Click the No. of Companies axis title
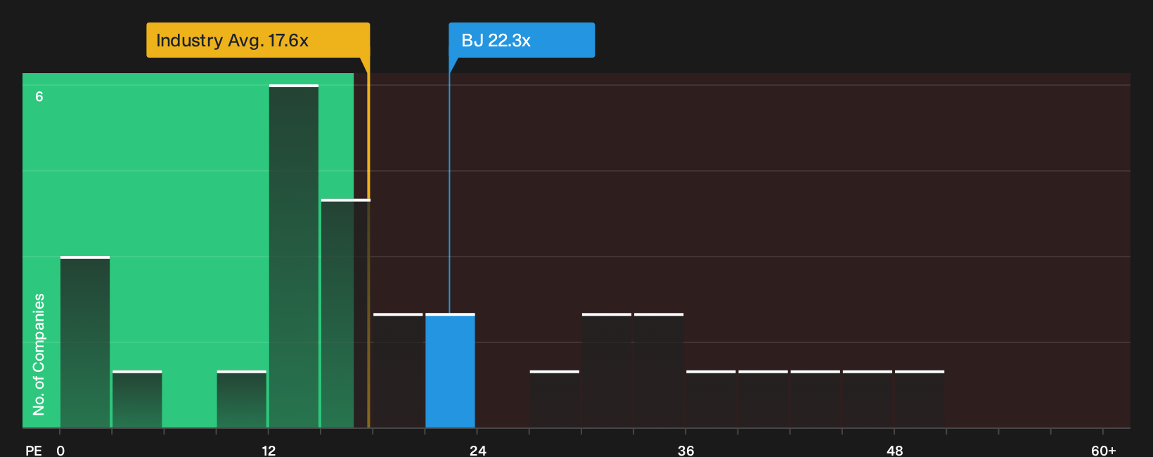This screenshot has width=1153, height=457. [39, 354]
